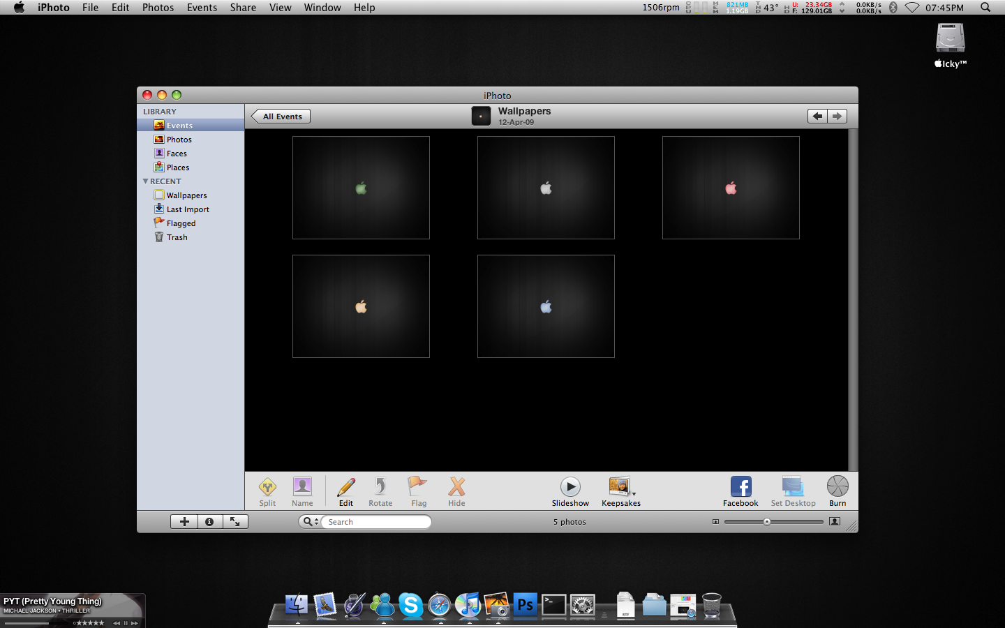Open the Edit pencil tool
Viewport: 1005px width, 628px height.
point(346,491)
